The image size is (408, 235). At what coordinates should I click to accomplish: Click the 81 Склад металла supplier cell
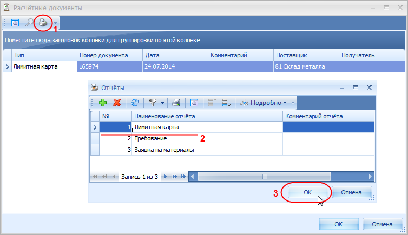tap(306, 66)
